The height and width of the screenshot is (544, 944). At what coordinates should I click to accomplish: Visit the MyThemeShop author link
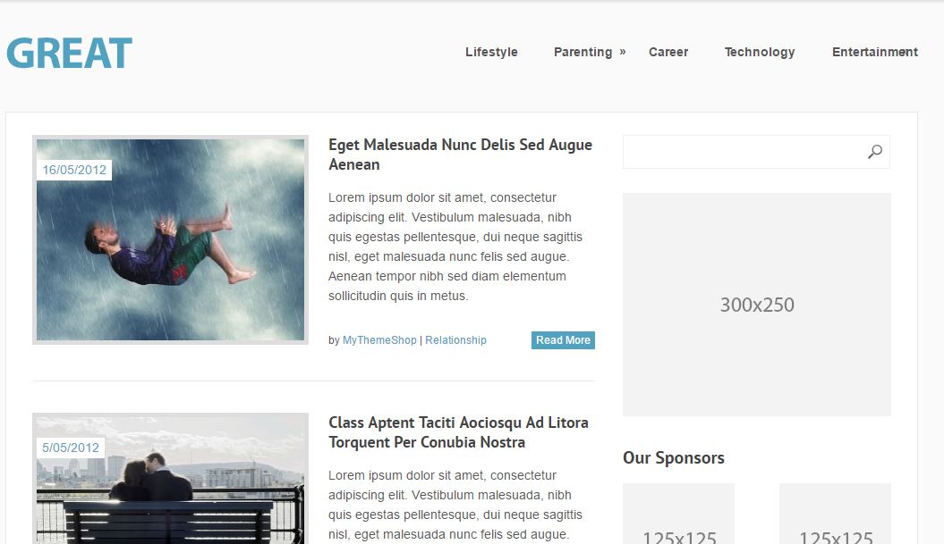(x=379, y=340)
